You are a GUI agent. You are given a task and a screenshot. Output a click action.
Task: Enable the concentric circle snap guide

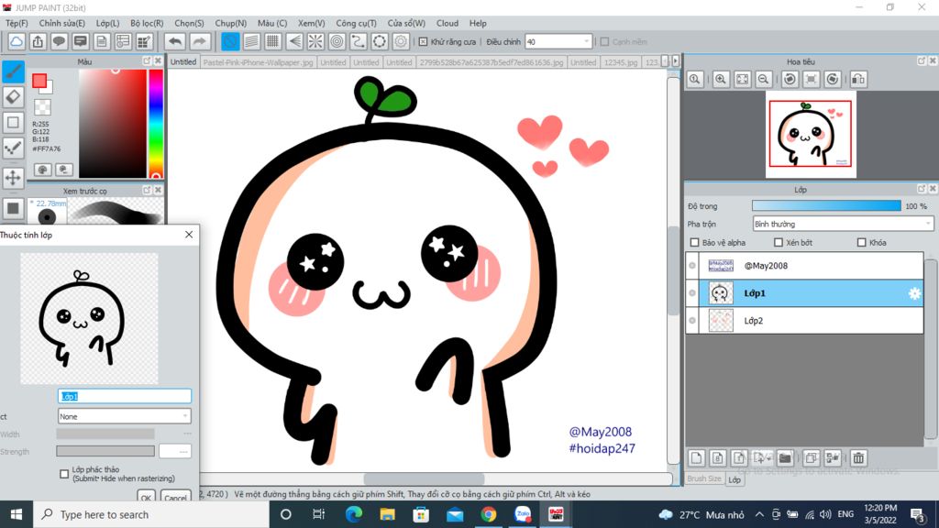pos(337,41)
